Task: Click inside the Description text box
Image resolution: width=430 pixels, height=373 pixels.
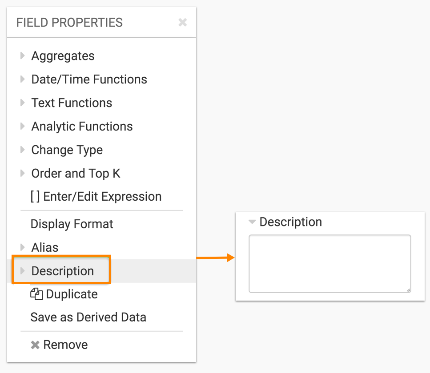Action: [329, 263]
